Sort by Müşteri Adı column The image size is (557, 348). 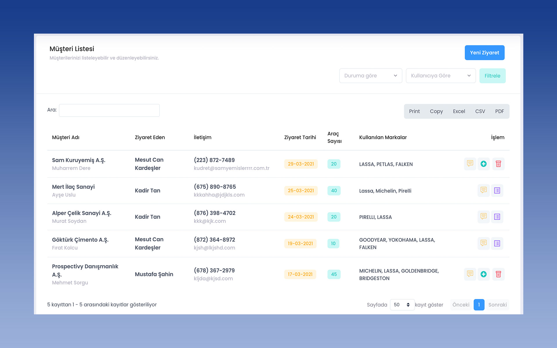[66, 137]
